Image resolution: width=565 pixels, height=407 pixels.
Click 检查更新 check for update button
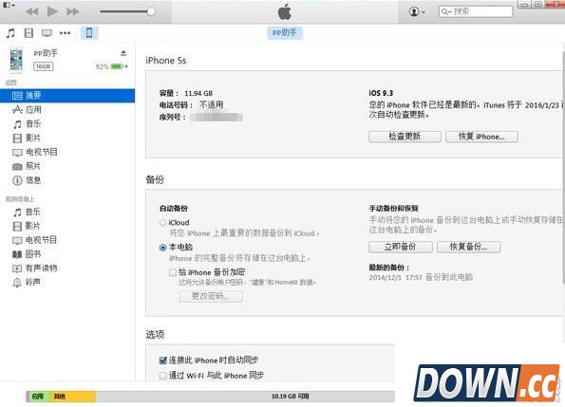[x=405, y=137]
